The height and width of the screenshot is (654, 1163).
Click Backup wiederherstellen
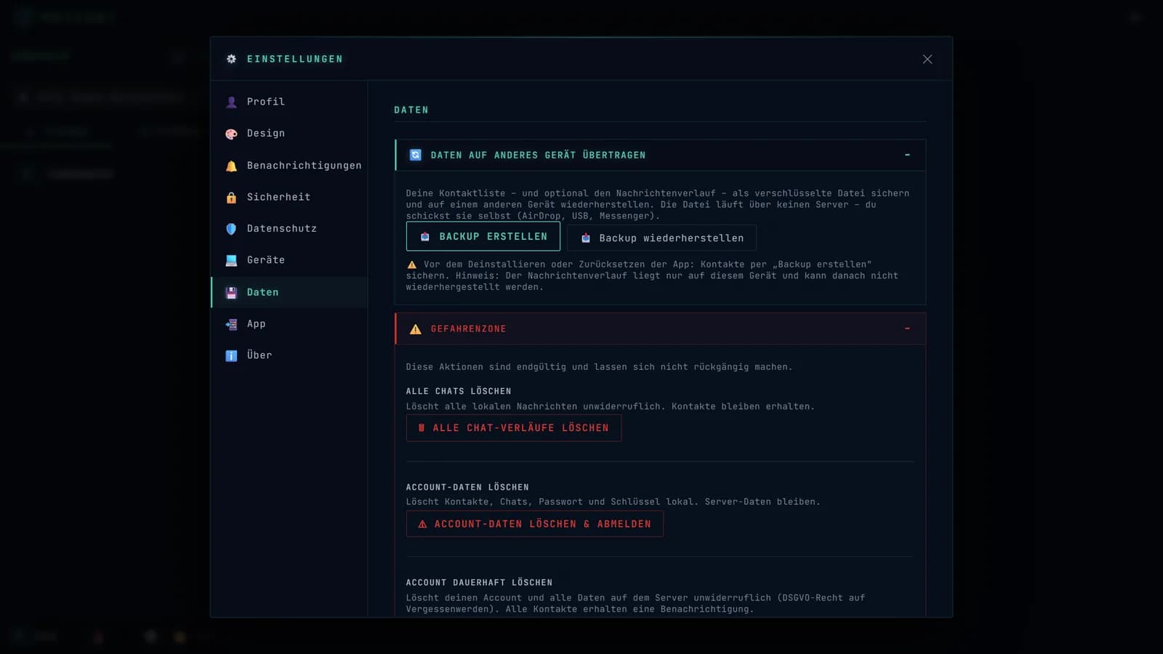click(x=661, y=238)
